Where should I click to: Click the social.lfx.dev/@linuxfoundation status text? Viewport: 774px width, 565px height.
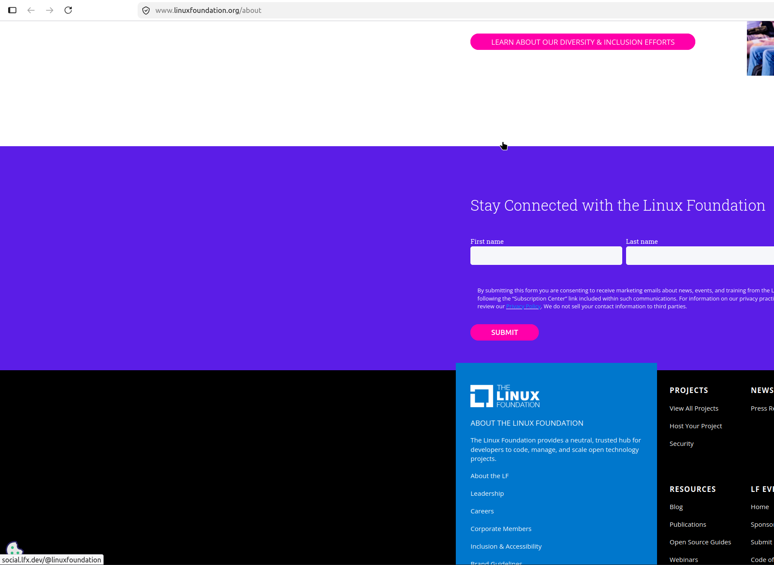click(x=52, y=560)
